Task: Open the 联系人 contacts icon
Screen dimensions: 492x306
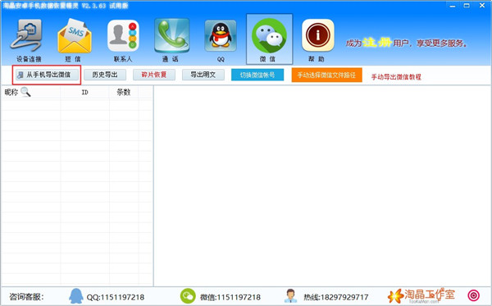Action: (123, 35)
